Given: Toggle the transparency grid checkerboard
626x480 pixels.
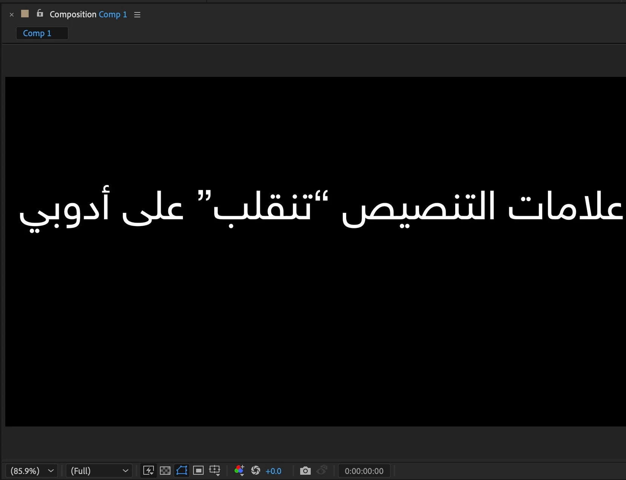Looking at the screenshot, I should pos(165,471).
